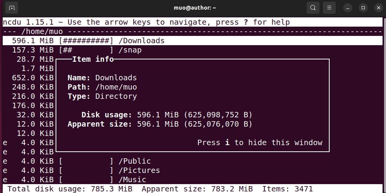The width and height of the screenshot is (386, 193).
Task: Click the 'Press i to hide this window' hint
Action: tap(259, 142)
